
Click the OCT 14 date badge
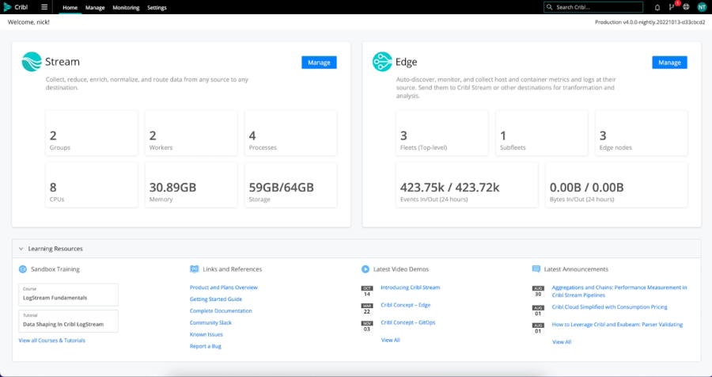[x=367, y=291]
